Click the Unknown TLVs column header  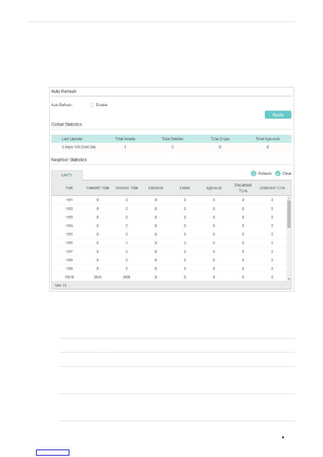click(272, 188)
